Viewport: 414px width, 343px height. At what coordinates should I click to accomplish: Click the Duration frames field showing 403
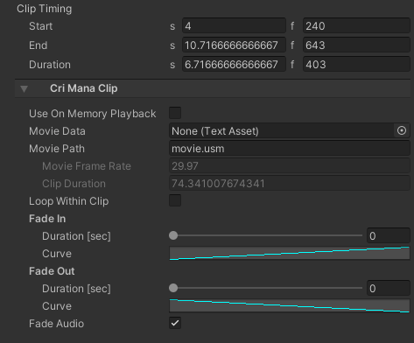pos(356,64)
